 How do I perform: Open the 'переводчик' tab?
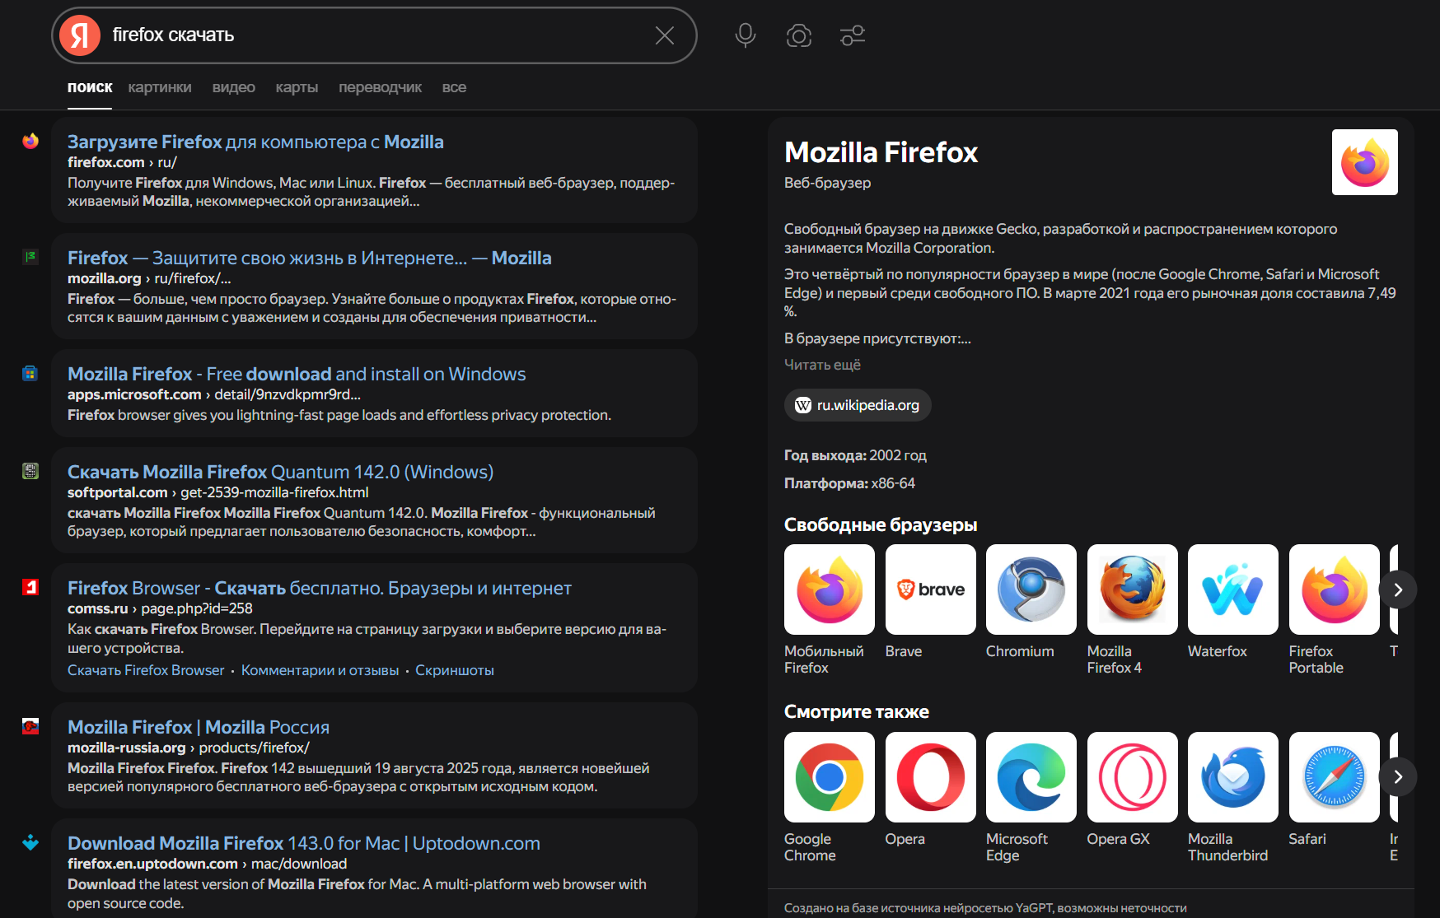(380, 87)
